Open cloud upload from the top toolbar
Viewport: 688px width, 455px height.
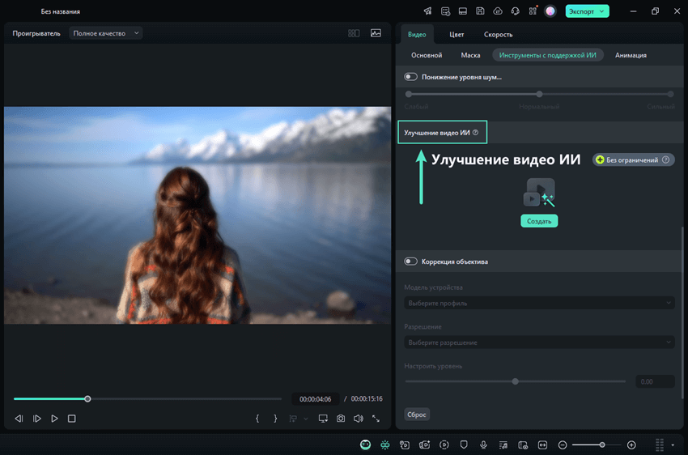(x=498, y=11)
